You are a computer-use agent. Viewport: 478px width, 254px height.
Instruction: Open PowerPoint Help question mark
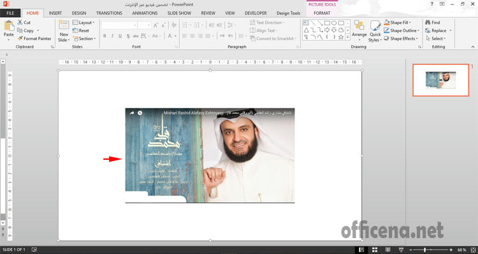coord(432,4)
